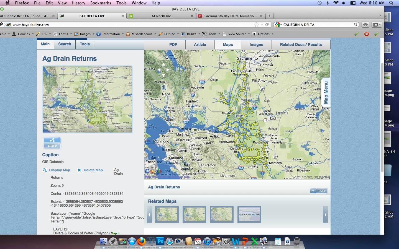This screenshot has height=249, width=399.
Task: Click the share button under the map thumbnail
Action: pos(52,143)
